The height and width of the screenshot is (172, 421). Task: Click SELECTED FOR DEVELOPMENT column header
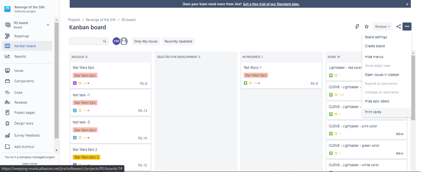coord(179,57)
